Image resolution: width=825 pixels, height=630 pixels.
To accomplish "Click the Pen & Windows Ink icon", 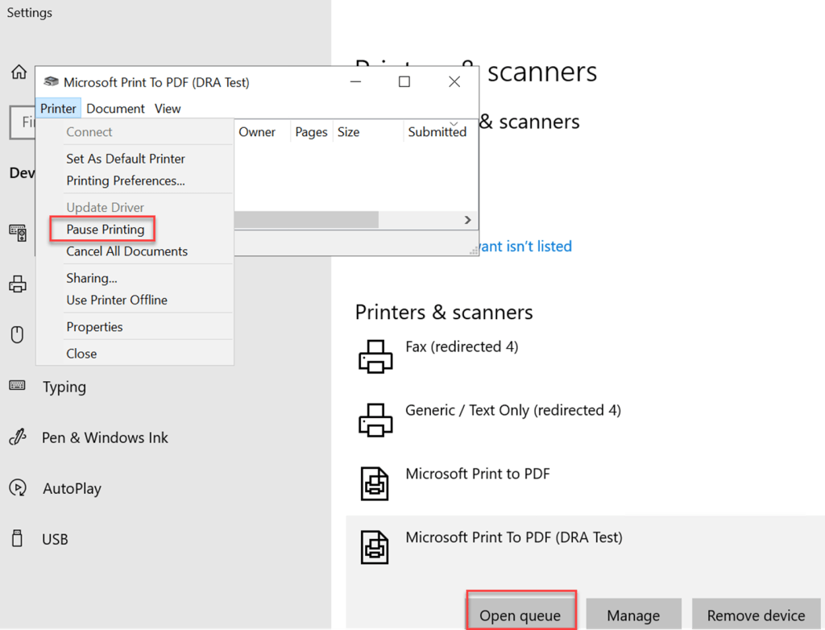I will click(18, 437).
